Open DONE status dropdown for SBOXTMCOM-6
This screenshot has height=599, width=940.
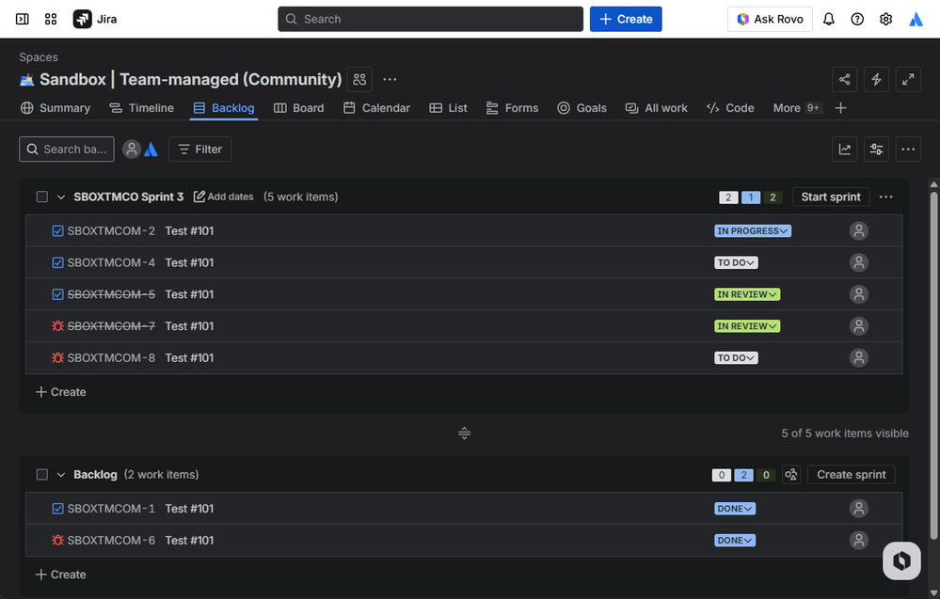coord(735,541)
